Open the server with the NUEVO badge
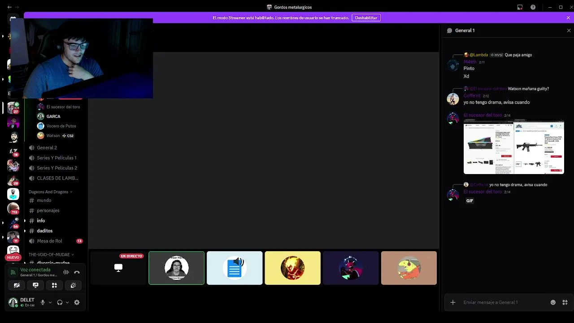The height and width of the screenshot is (323, 574). 13,252
